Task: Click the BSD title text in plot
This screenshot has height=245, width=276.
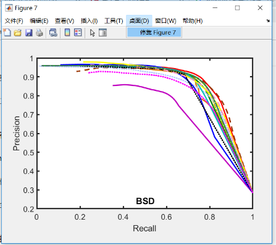Action: tap(145, 201)
